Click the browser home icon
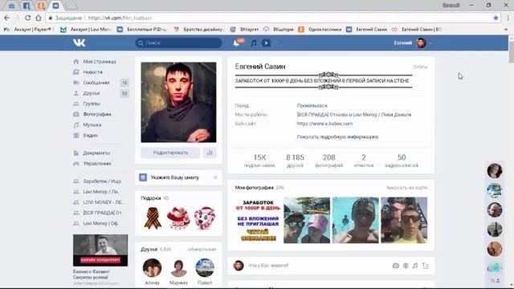The width and height of the screenshot is (514, 289). 39,18
